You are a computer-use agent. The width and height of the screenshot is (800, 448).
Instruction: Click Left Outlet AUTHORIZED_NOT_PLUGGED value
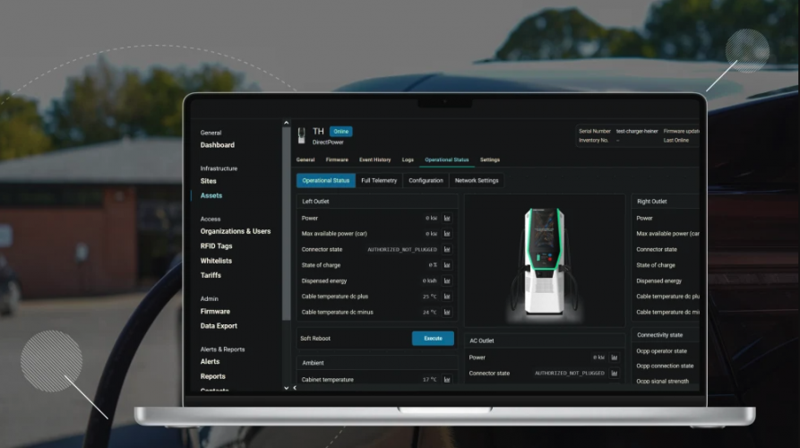tap(402, 249)
